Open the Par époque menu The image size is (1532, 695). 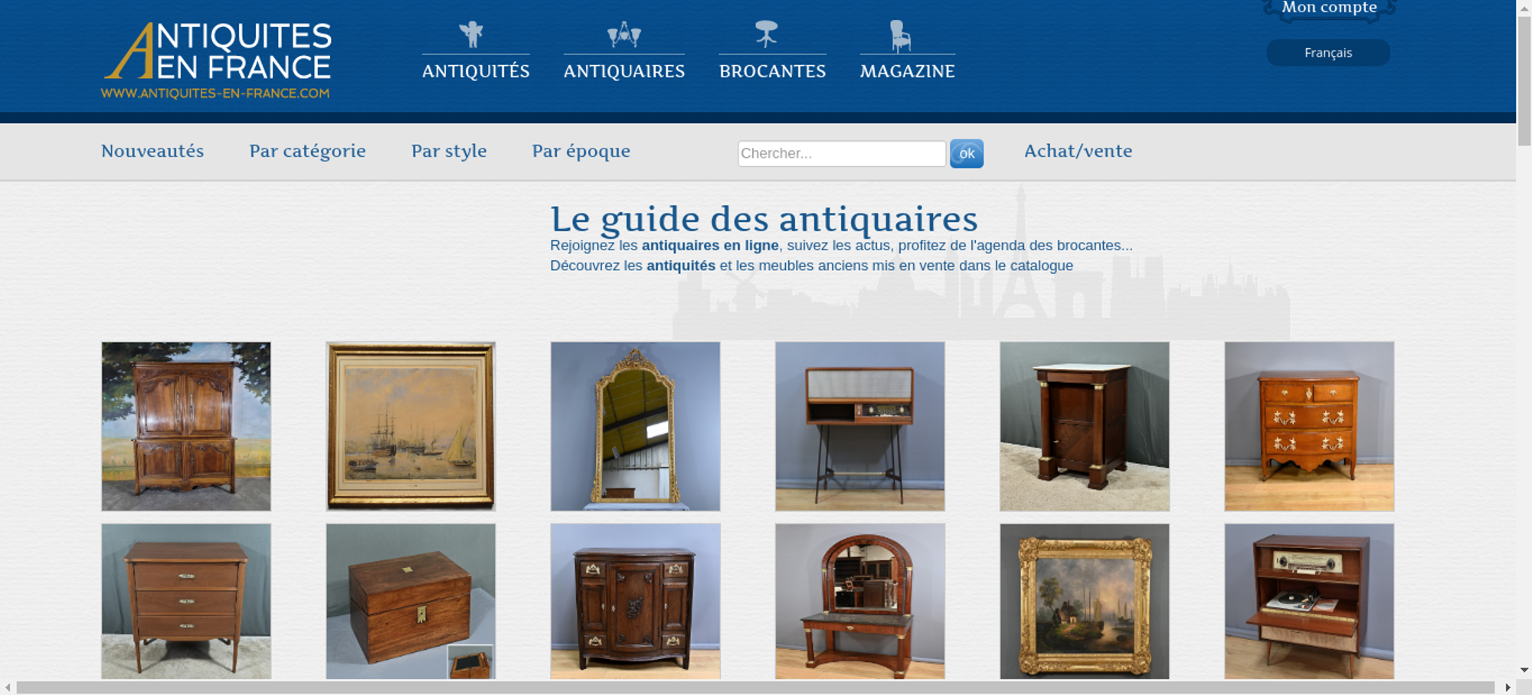coord(581,151)
